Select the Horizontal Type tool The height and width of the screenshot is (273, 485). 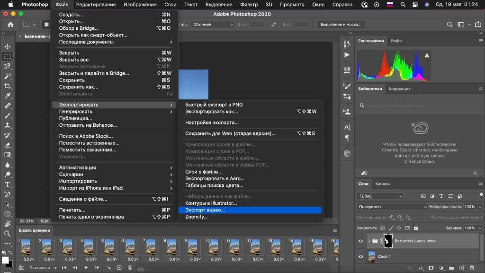pyautogui.click(x=7, y=185)
